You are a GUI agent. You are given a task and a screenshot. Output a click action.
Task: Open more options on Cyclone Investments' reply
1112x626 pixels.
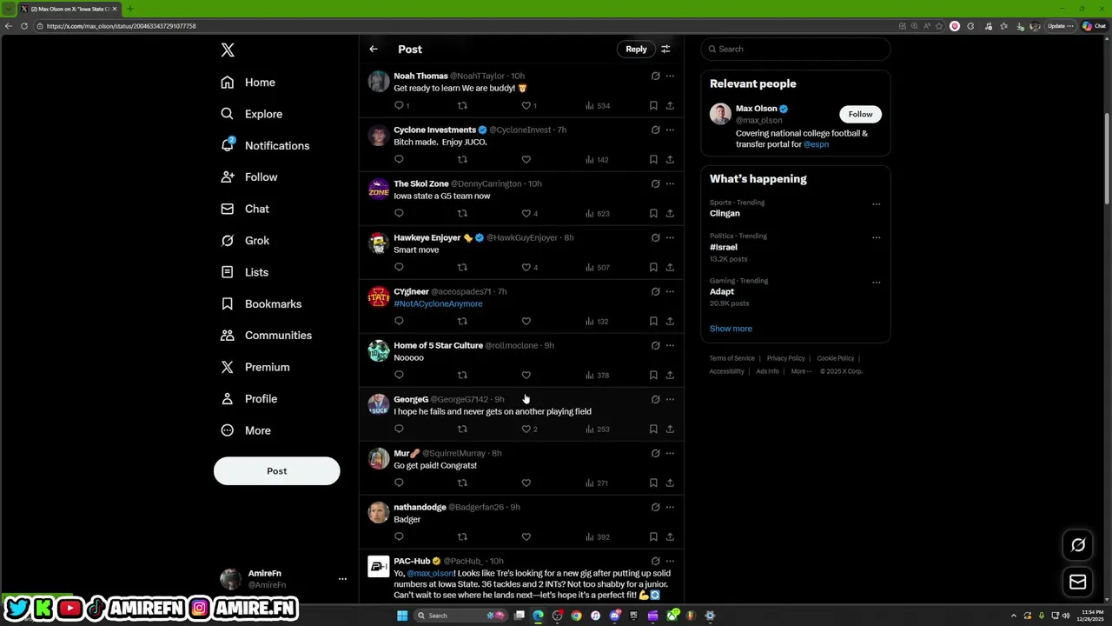670,130
